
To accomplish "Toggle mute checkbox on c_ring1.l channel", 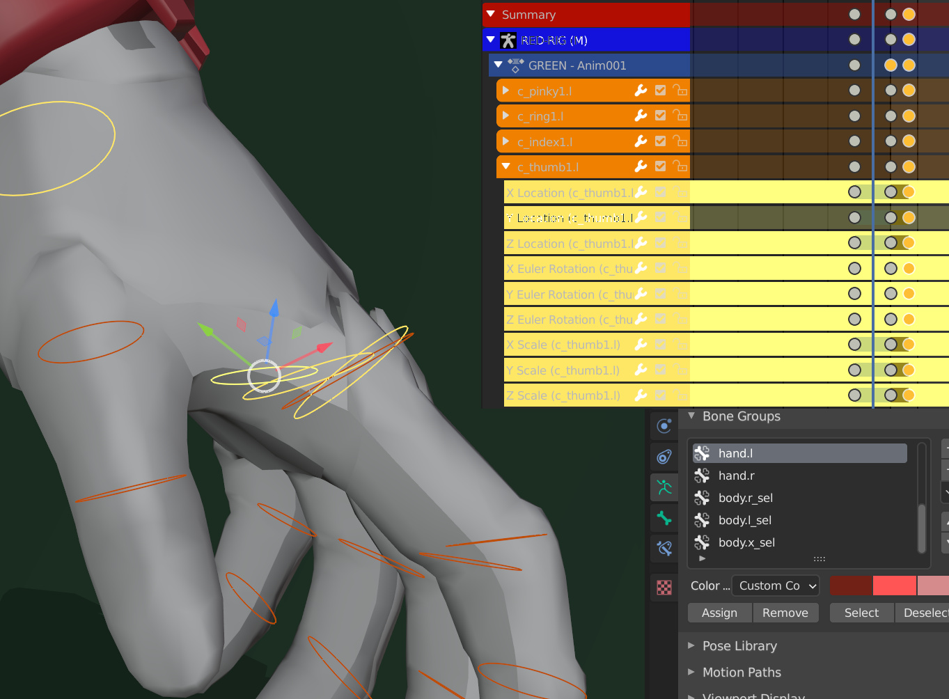I will (x=661, y=116).
